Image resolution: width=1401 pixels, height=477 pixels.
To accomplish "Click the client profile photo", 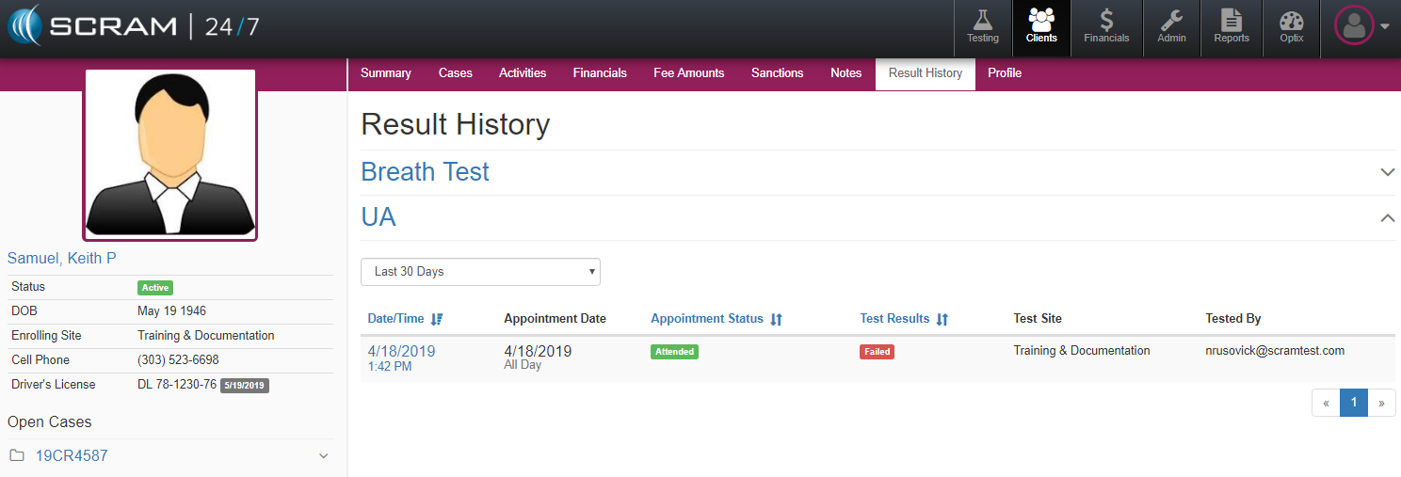I will click(x=169, y=154).
